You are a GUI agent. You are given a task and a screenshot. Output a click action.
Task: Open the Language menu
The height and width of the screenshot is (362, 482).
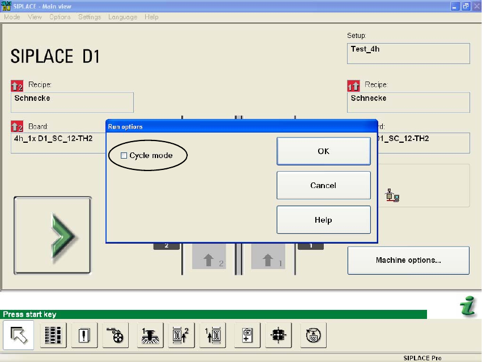point(122,17)
